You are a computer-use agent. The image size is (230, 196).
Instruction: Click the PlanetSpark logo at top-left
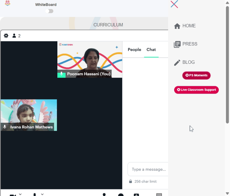(x=7, y=3)
